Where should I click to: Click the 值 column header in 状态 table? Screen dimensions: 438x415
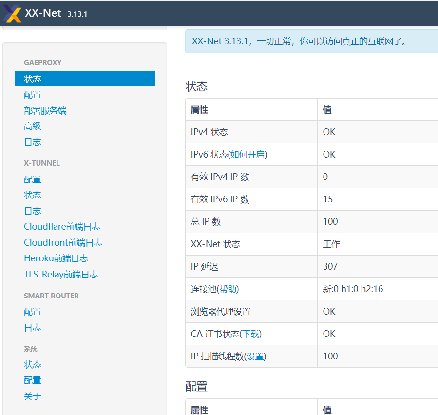pos(327,110)
